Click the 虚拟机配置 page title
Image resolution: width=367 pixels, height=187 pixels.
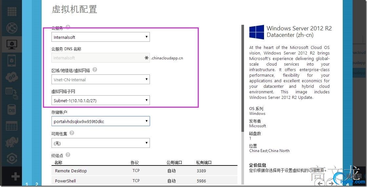[x=74, y=9]
